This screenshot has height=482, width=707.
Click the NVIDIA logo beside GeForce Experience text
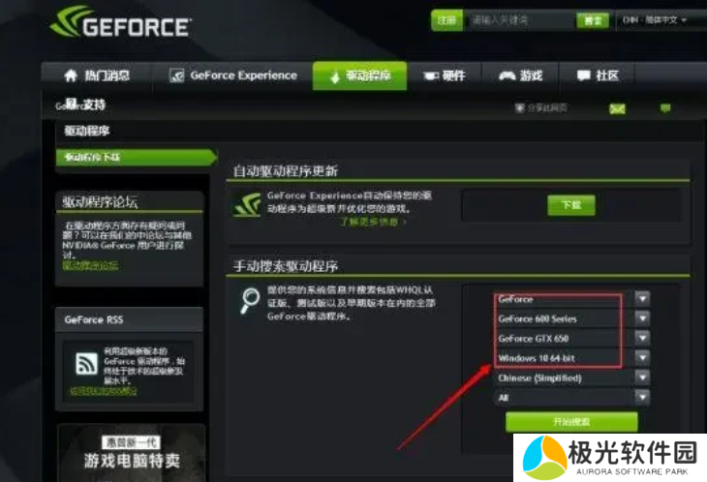(x=248, y=204)
